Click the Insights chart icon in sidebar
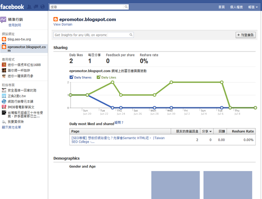 (3, 20)
